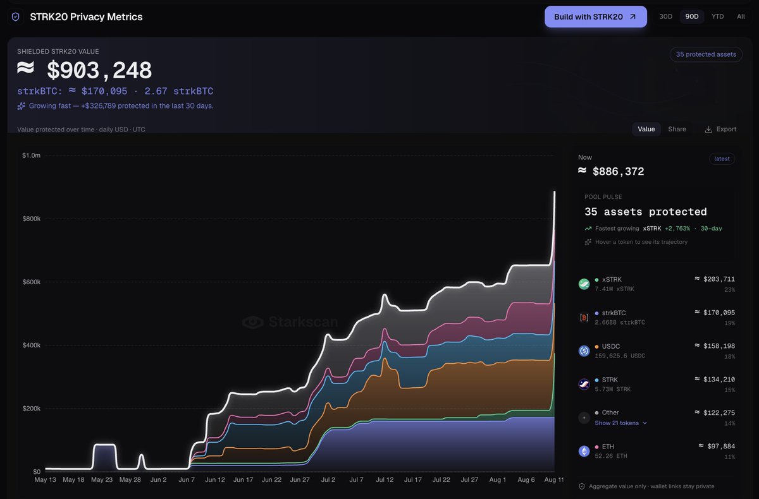Click the POOL PULSE label
Screen dimensions: 759x499
click(x=604, y=197)
